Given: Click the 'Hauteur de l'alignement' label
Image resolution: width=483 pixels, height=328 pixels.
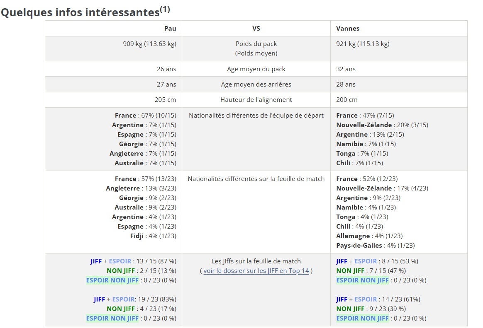Looking at the screenshot, I should (x=256, y=100).
